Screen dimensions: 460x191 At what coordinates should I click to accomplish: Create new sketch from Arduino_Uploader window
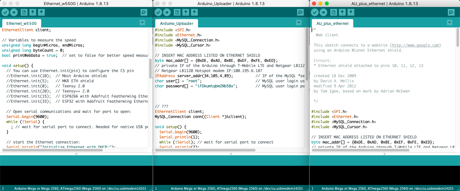(177, 12)
